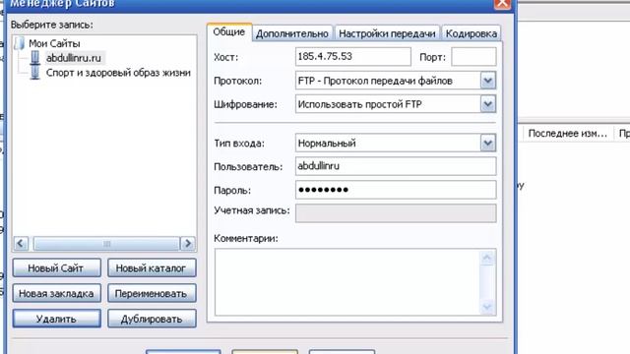Click the Удалить button
This screenshot has width=630, height=354.
(x=56, y=319)
